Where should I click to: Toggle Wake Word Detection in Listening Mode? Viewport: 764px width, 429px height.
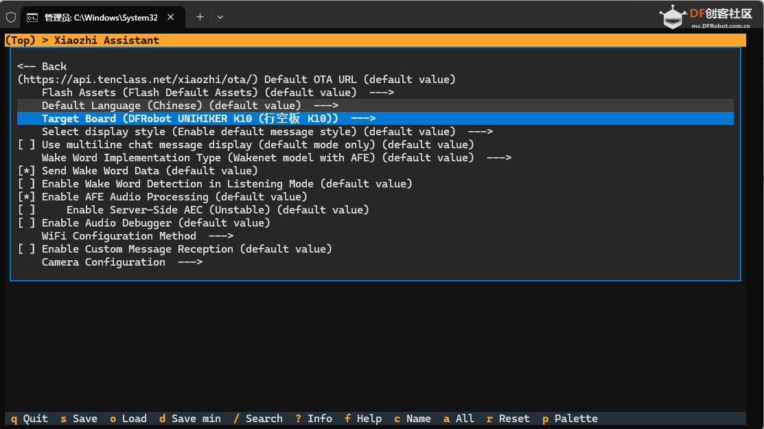[26, 184]
